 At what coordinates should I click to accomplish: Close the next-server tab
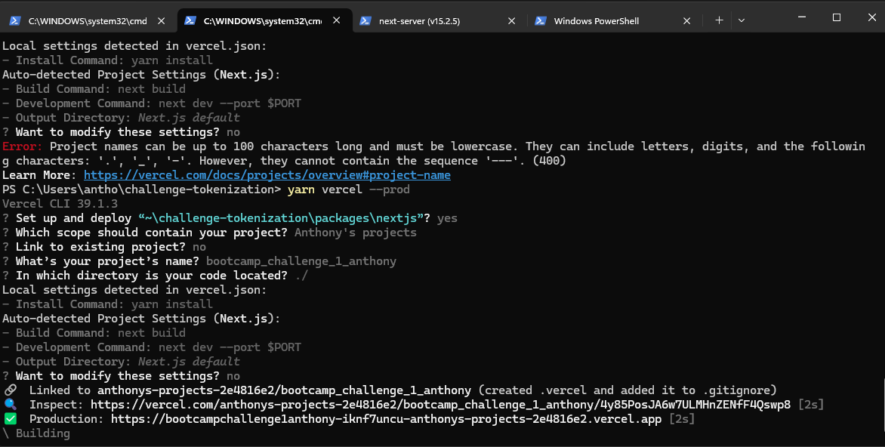[511, 20]
